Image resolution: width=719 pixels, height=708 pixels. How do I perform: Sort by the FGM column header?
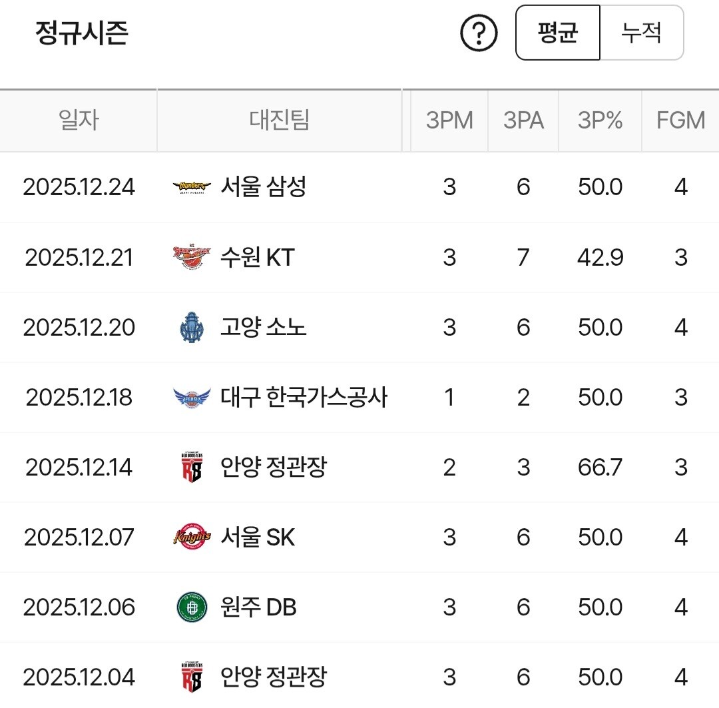680,121
